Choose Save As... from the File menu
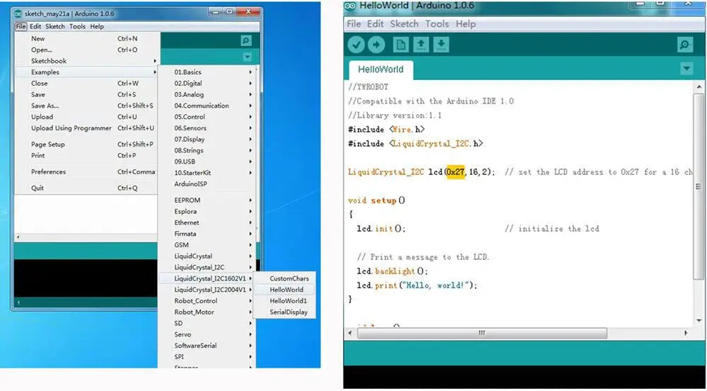The image size is (707, 391). 86,106
